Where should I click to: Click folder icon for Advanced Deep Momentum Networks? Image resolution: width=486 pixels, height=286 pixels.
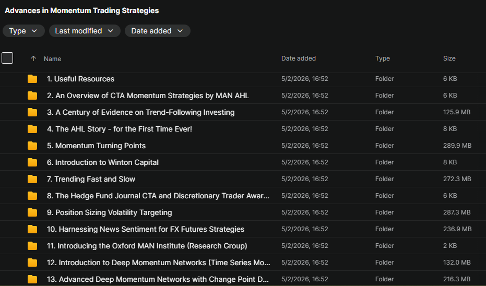coord(32,280)
